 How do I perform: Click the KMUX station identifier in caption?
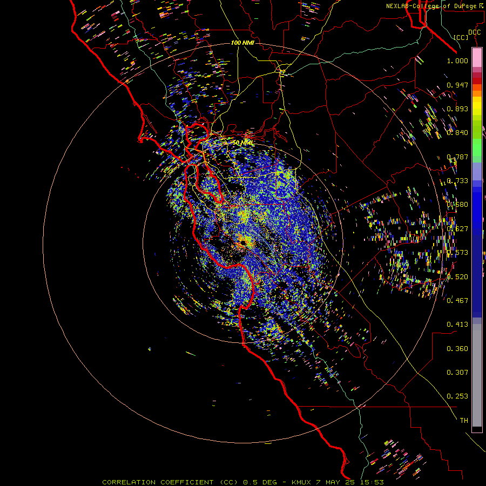[x=301, y=482]
